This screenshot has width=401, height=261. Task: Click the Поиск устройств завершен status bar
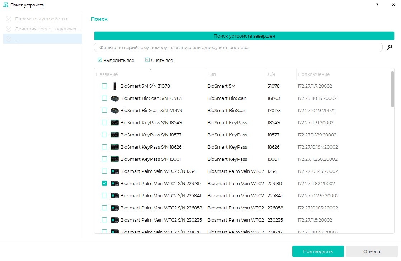coord(244,36)
